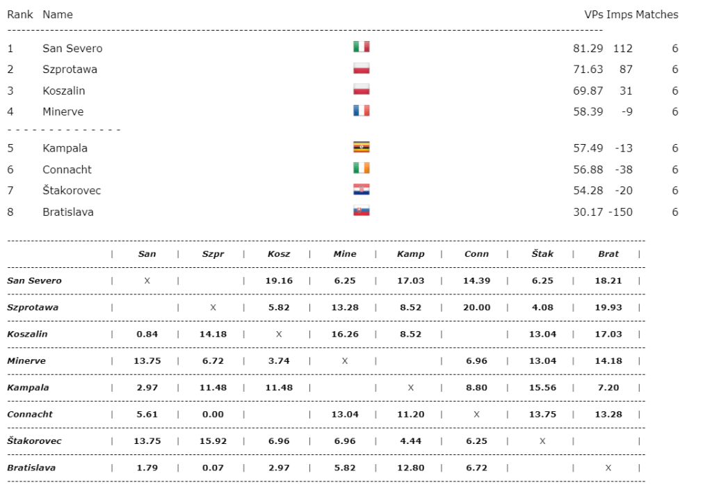Select Kampala in the rankings list

pyautogui.click(x=65, y=148)
